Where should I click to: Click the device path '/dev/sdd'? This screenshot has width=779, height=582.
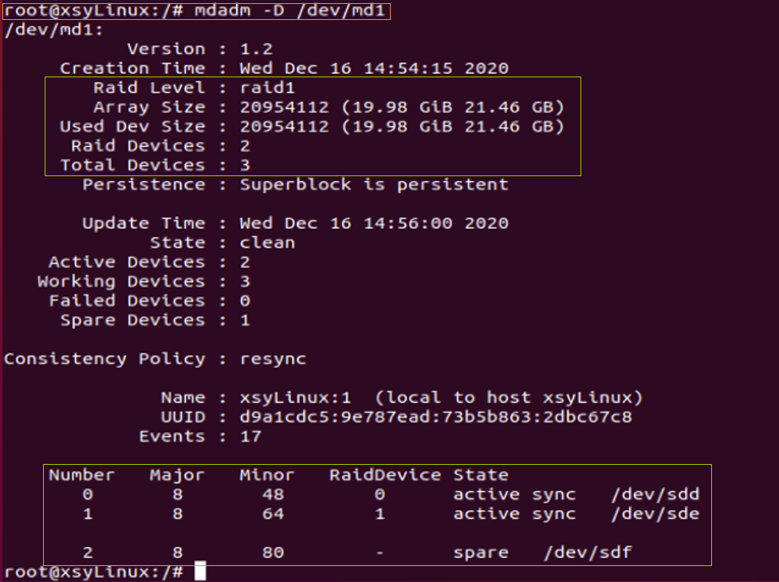[655, 494]
